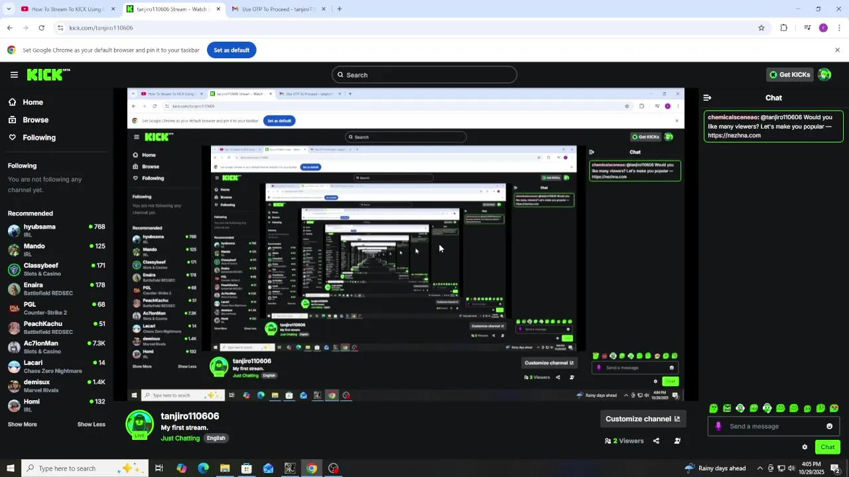The image size is (849, 477).
Task: Go back using the browser back arrow
Action: point(9,28)
